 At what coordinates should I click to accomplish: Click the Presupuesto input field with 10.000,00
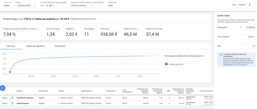pyautogui.click(x=247, y=27)
